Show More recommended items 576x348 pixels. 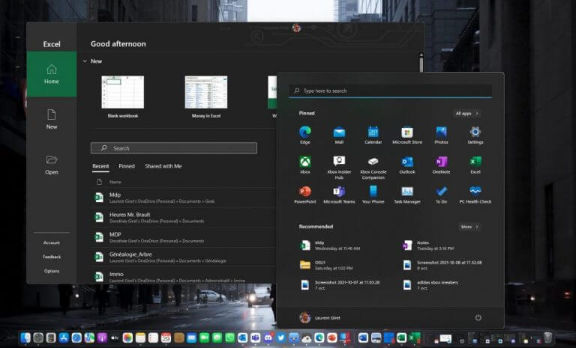point(469,227)
